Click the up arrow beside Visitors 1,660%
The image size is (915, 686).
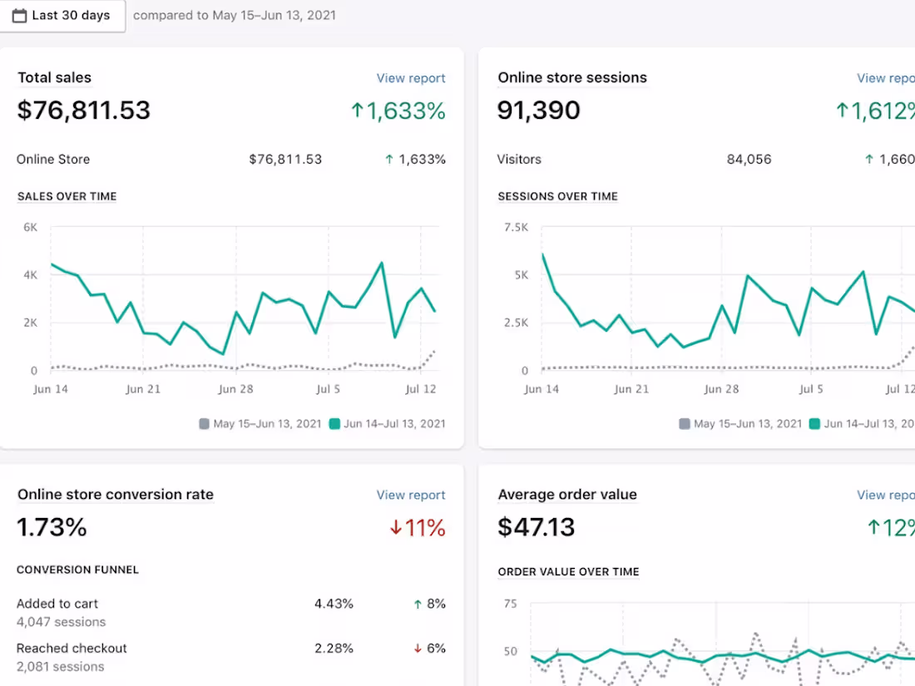pos(871,159)
